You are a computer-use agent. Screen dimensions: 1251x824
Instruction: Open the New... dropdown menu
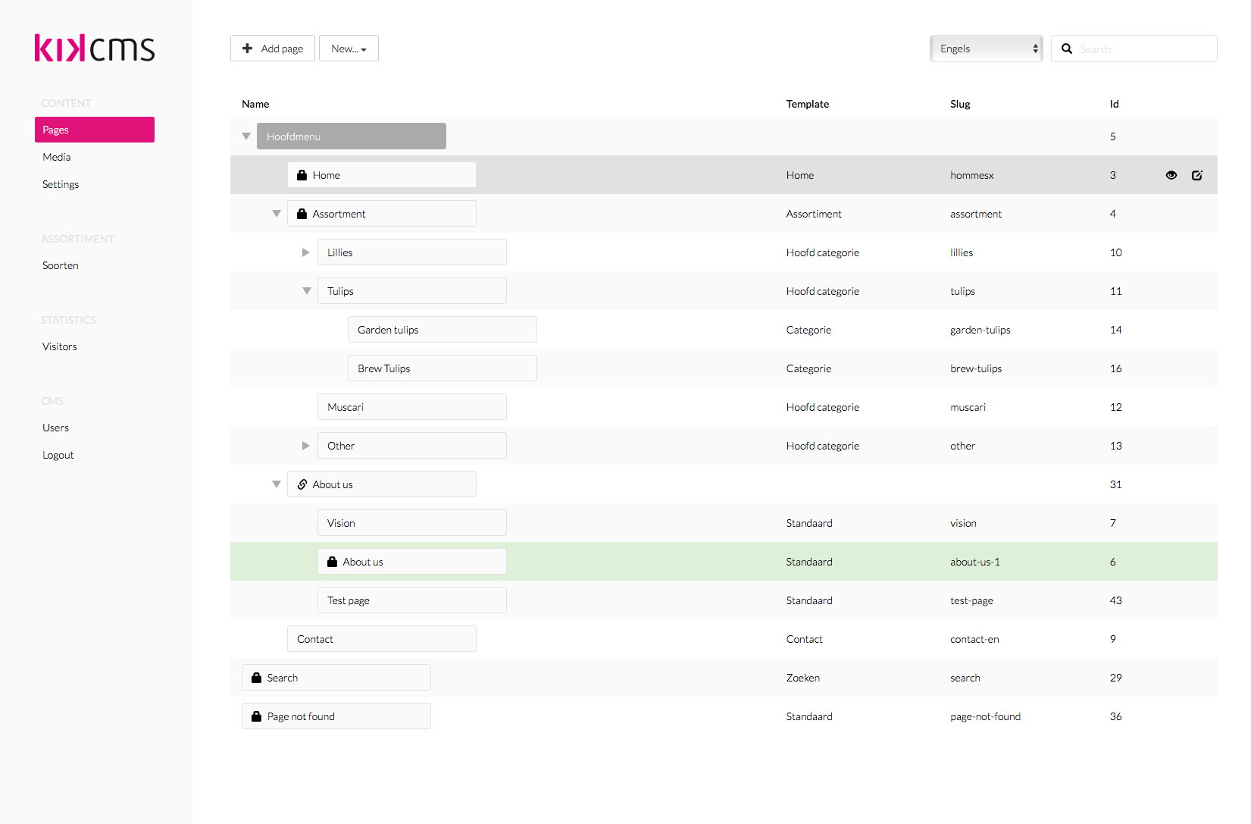(x=349, y=49)
